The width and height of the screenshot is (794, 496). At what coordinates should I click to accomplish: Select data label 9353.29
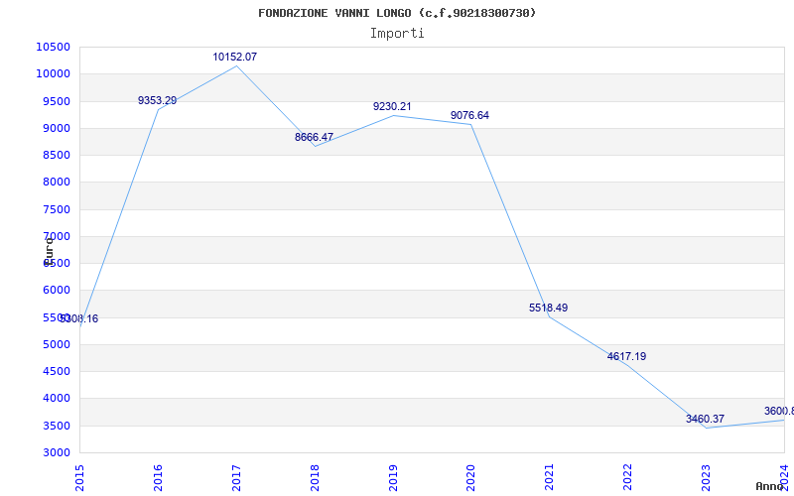point(157,100)
